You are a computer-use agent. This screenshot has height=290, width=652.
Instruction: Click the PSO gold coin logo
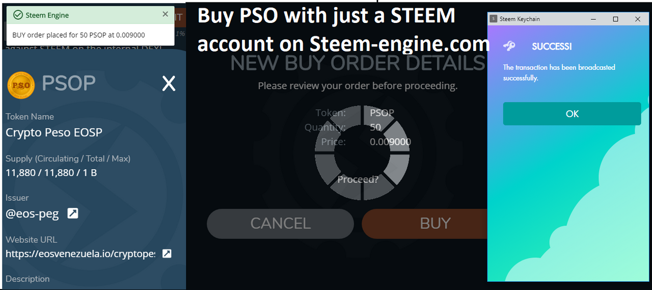pyautogui.click(x=21, y=85)
